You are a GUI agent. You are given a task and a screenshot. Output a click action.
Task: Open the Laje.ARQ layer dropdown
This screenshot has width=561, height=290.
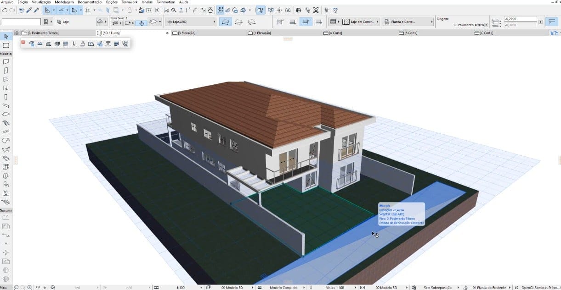191,22
